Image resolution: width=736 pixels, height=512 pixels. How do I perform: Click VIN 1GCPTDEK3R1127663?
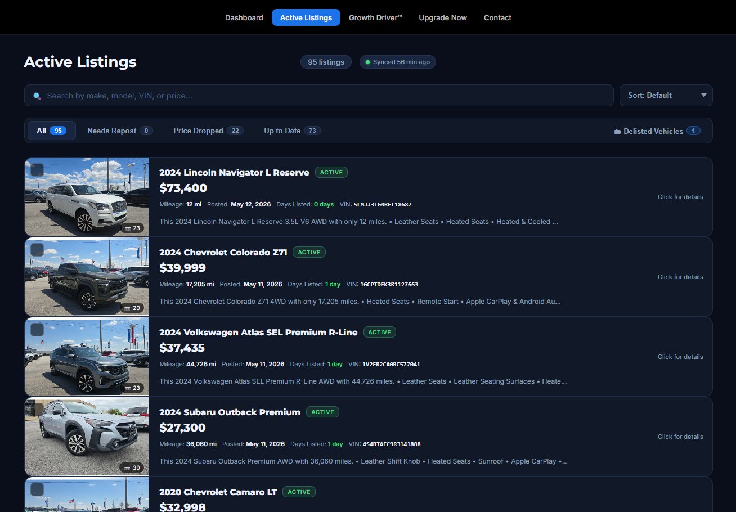pos(389,284)
